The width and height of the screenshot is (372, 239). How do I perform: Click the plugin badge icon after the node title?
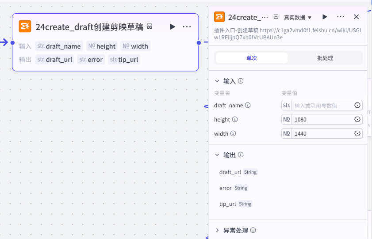150,27
